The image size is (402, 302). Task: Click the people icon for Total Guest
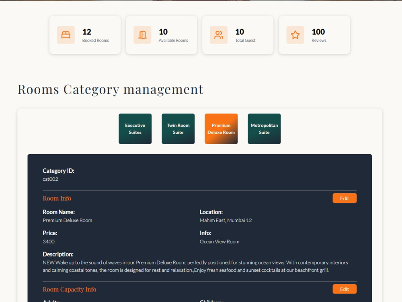click(x=219, y=35)
